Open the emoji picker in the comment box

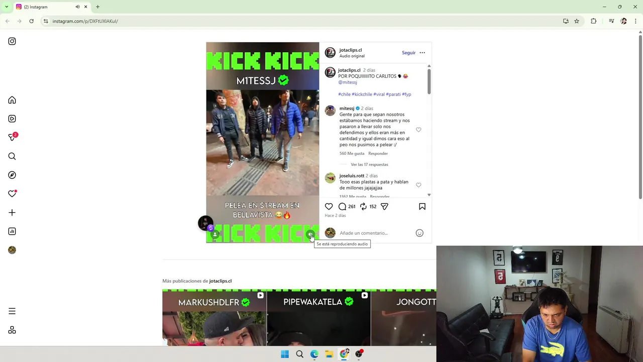419,233
